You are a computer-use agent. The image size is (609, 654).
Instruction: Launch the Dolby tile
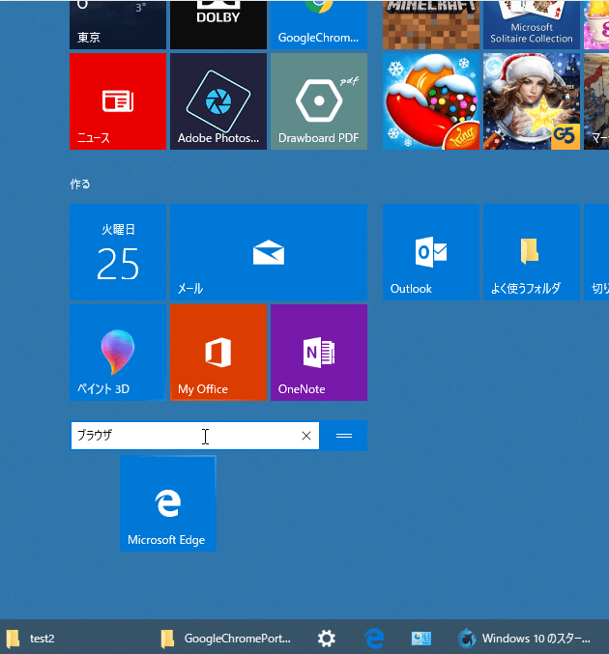218,24
